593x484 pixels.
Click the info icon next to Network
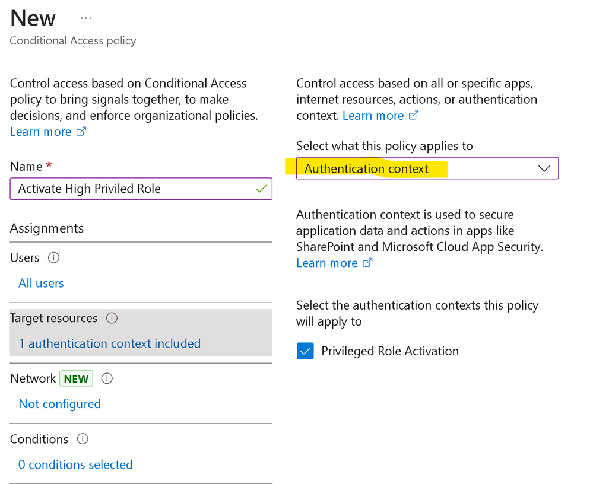[107, 378]
